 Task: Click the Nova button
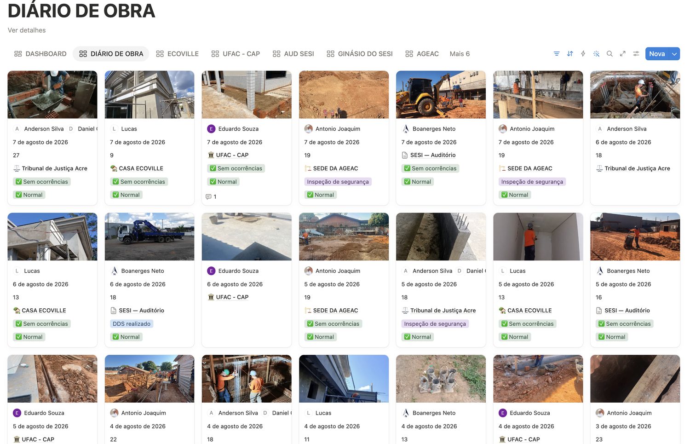click(x=657, y=54)
